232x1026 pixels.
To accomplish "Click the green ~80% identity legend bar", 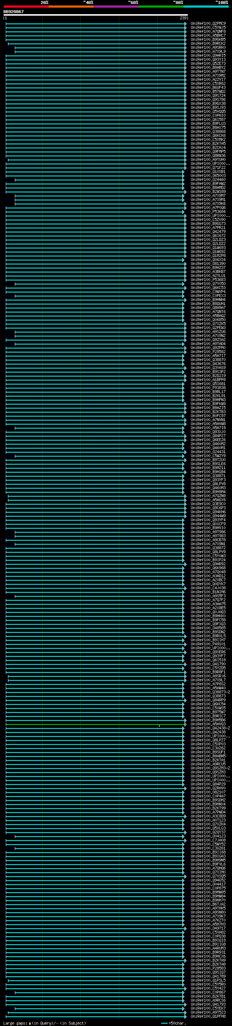I will pyautogui.click(x=161, y=7).
